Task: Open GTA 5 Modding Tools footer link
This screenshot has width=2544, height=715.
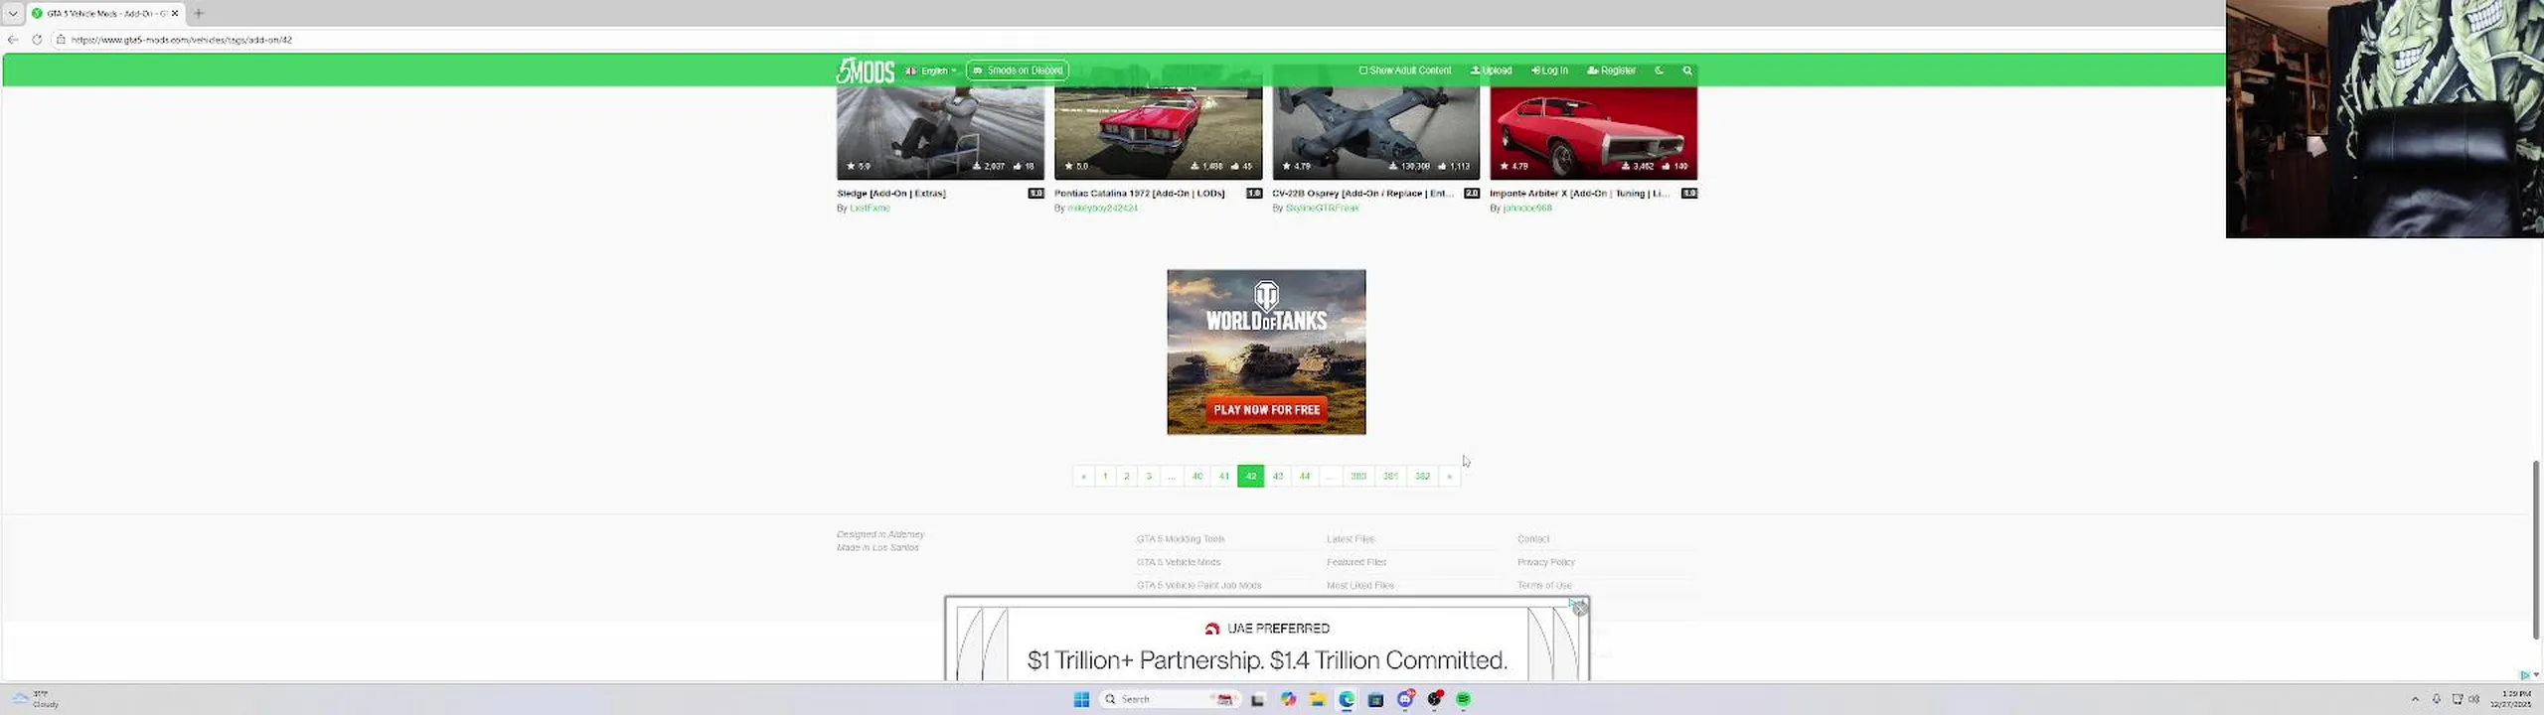Action: pyautogui.click(x=1181, y=539)
